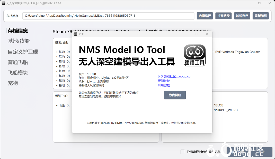Select 普通飞船 in the sidebar
The height and width of the screenshot is (159, 275).
pos(18,62)
